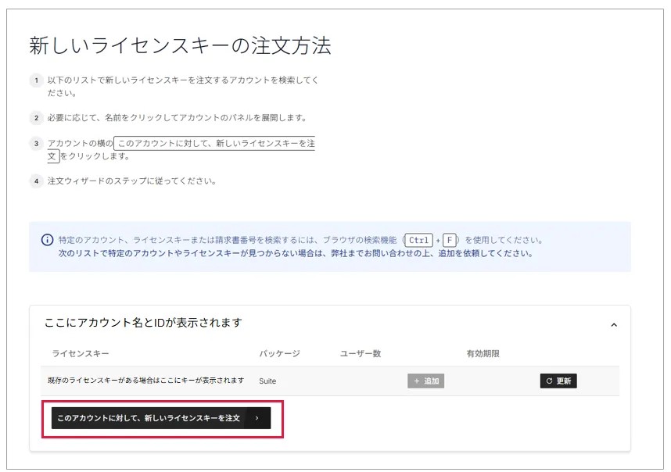The image size is (671, 472).
Task: Order a new license key for this account
Action: tap(149, 419)
